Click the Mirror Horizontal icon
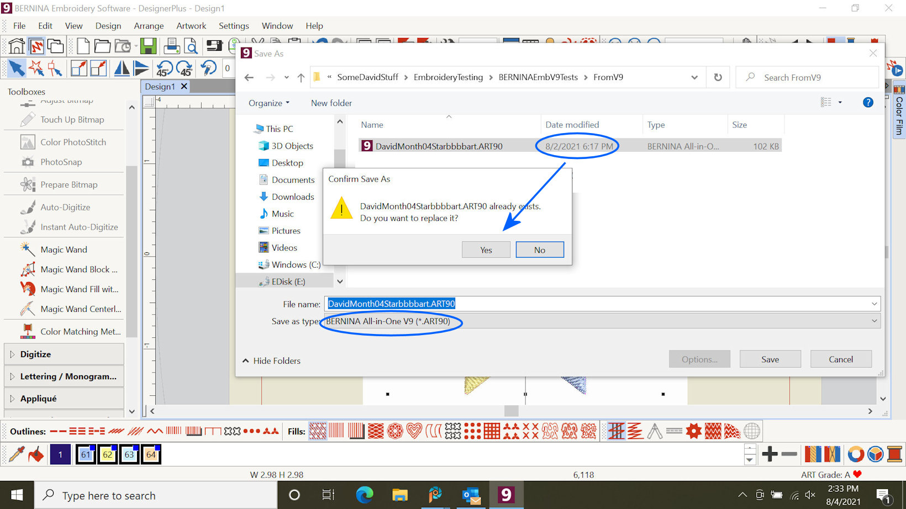Viewport: 906px width, 509px height. (122, 68)
